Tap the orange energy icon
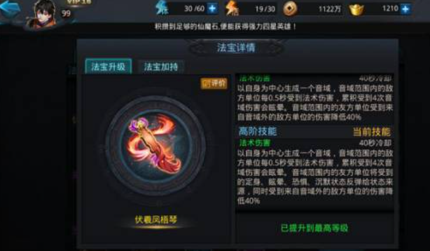The image size is (430, 251). (x=232, y=8)
